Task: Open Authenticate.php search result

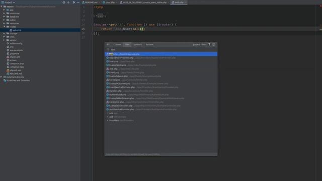Action: [161, 95]
